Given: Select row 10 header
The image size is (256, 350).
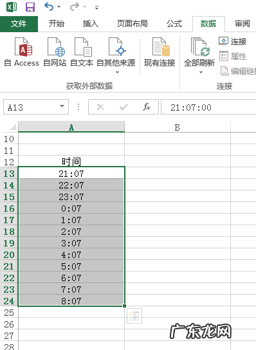Looking at the screenshot, I should pyautogui.click(x=9, y=139).
